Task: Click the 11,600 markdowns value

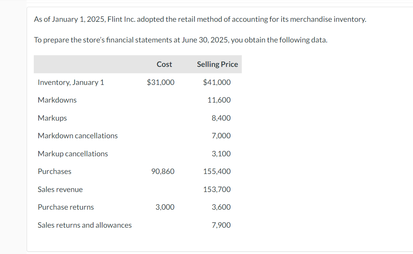Action: pos(219,100)
